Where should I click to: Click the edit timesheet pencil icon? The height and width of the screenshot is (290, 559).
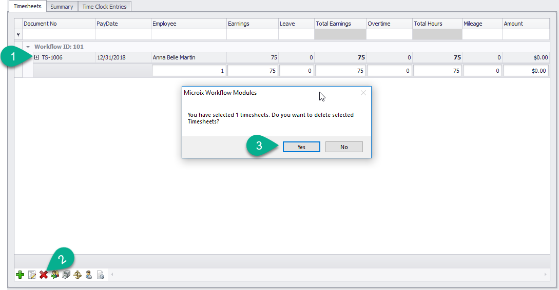point(32,275)
